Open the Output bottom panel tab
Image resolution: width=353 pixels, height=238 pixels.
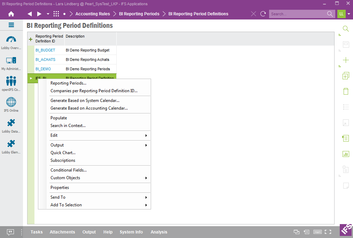pyautogui.click(x=89, y=232)
